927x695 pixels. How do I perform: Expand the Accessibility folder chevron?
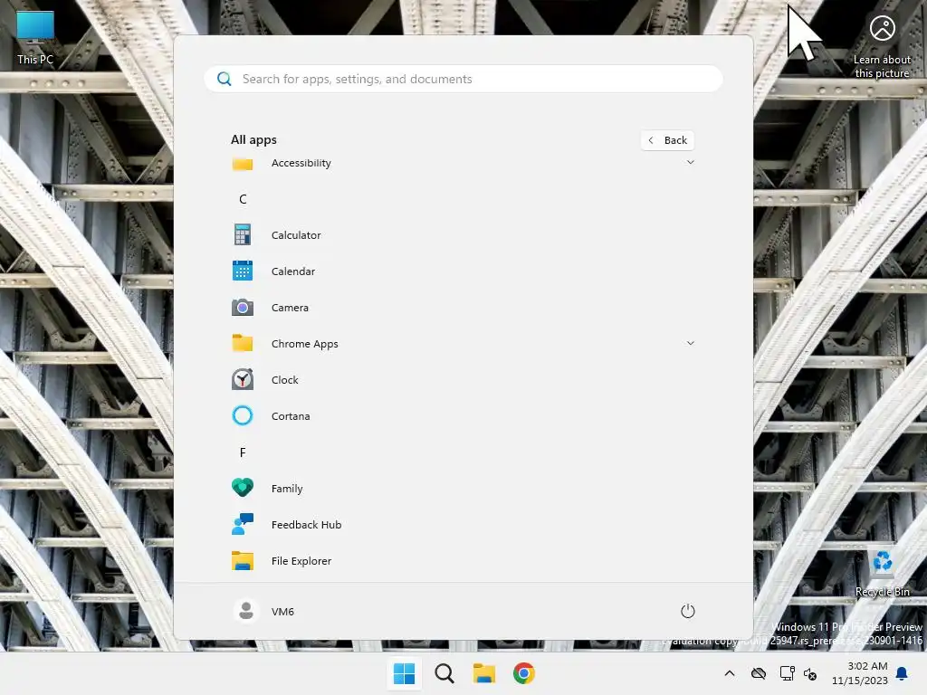[690, 163]
